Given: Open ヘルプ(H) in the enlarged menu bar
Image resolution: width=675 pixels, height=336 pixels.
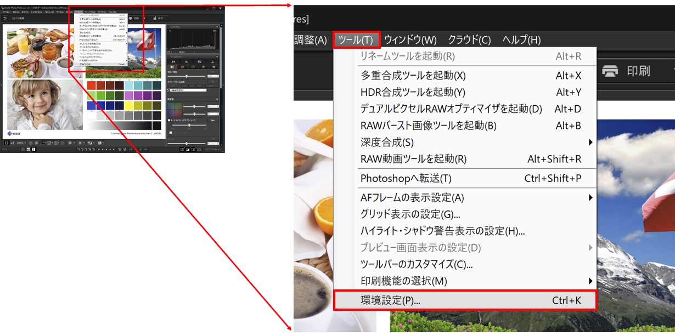Looking at the screenshot, I should tap(521, 40).
